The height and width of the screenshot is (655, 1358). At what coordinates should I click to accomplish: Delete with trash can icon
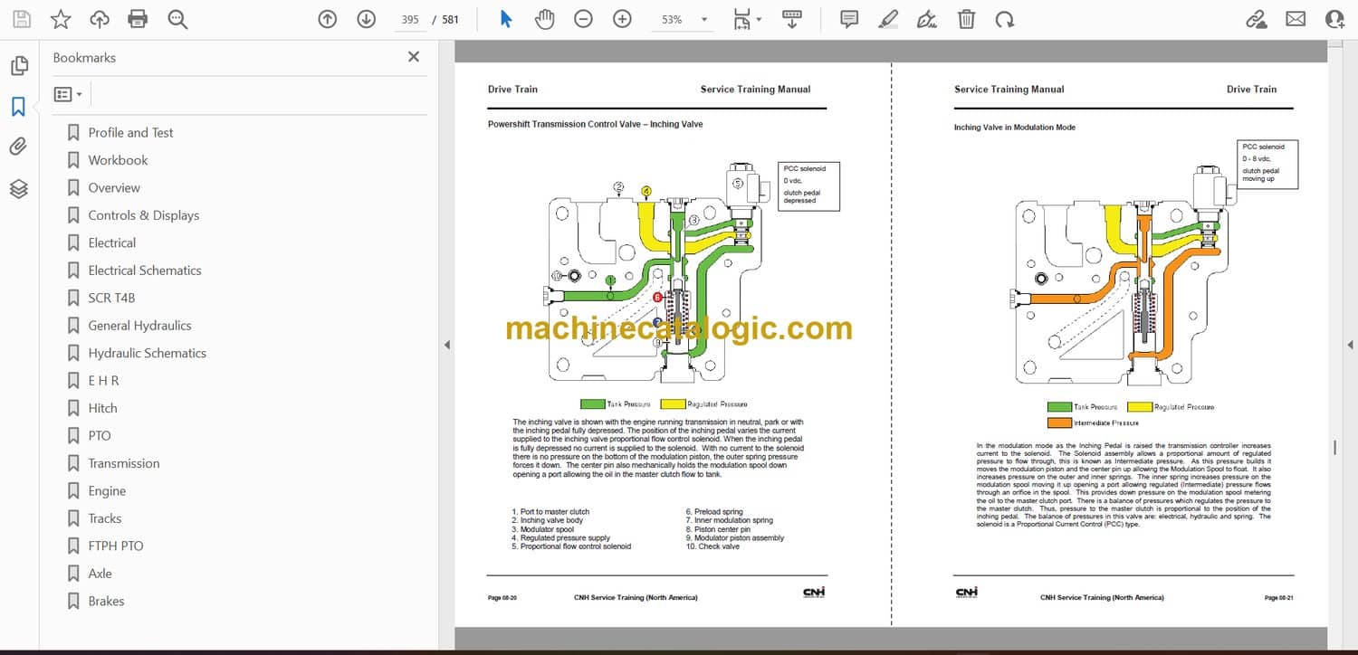point(966,19)
